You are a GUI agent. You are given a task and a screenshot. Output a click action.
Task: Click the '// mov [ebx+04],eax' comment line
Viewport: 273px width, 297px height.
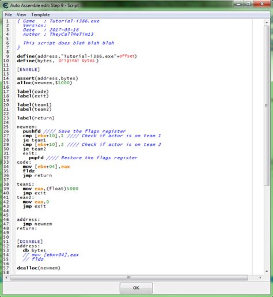pos(51,255)
